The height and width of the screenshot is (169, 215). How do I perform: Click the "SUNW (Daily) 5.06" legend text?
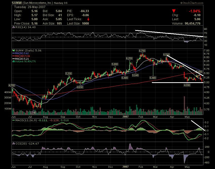[28, 51]
